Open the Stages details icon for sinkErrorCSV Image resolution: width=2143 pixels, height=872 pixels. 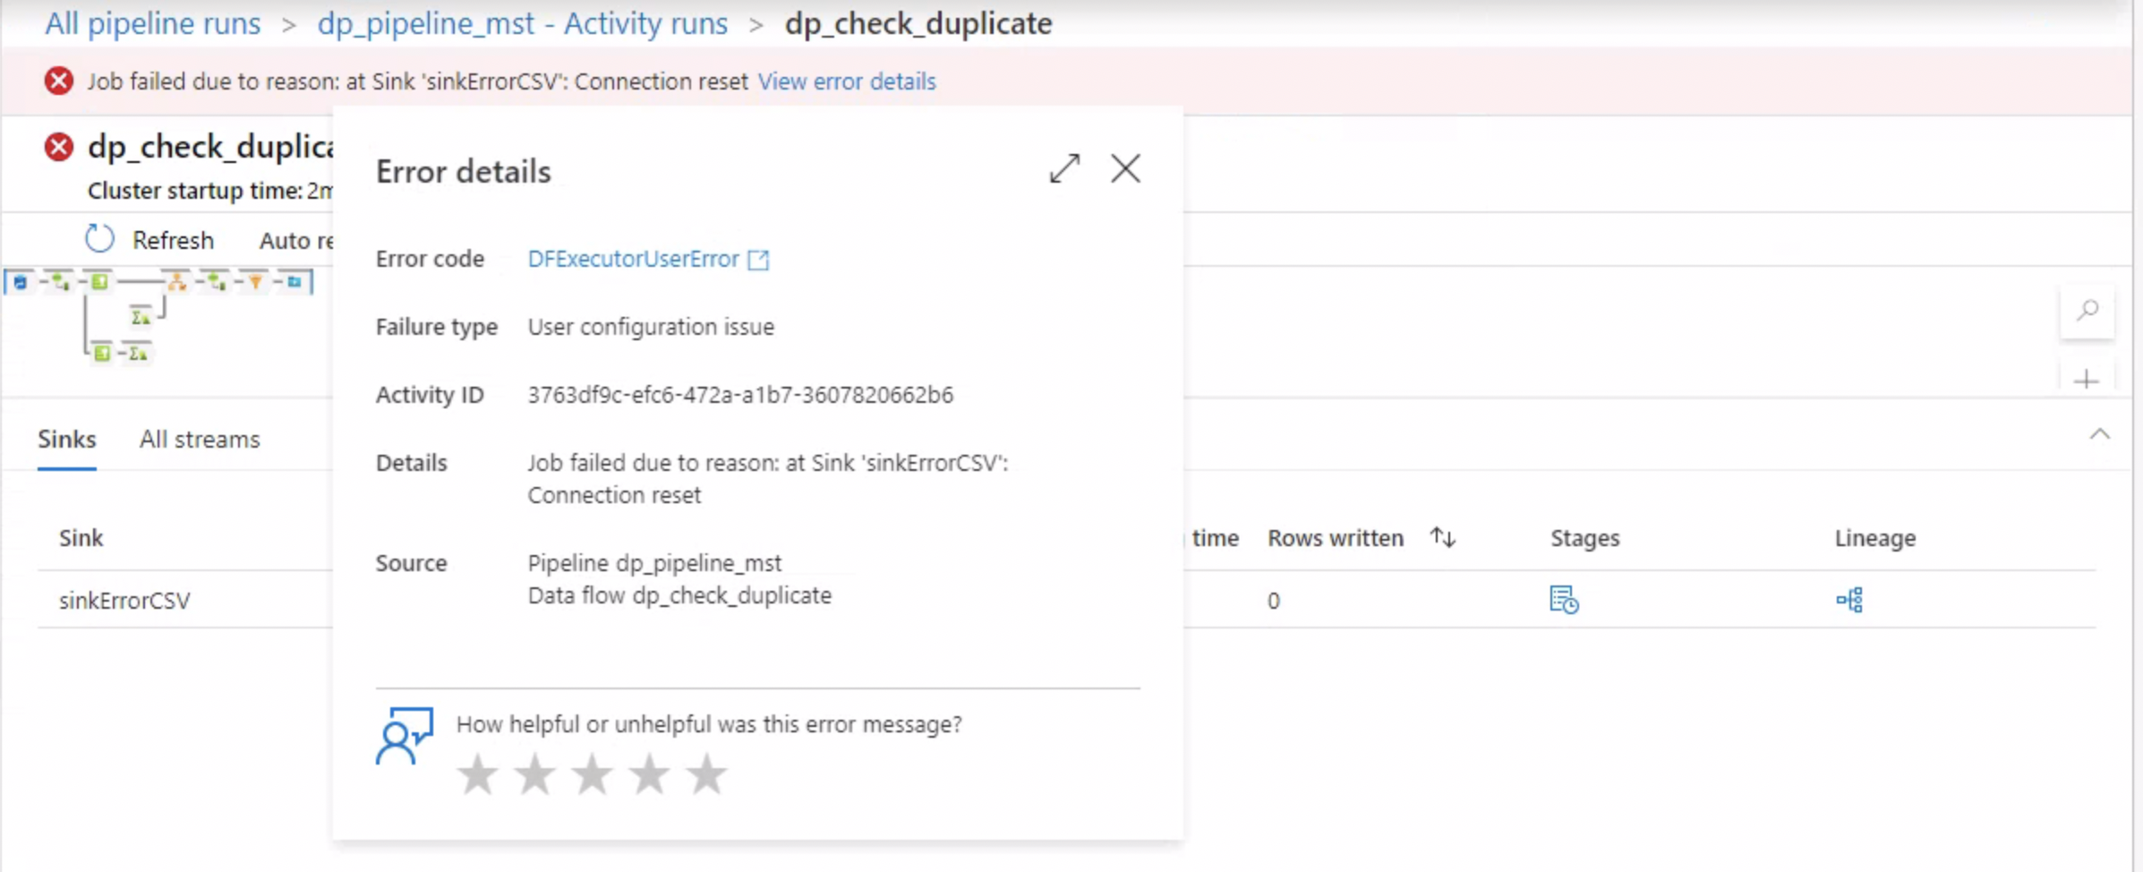(x=1565, y=600)
